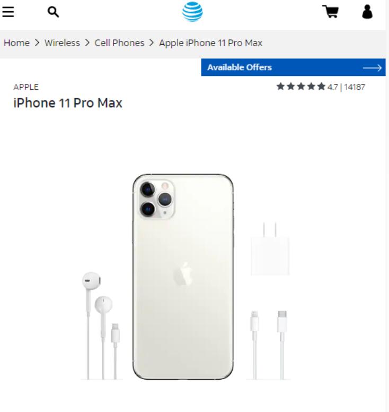Select the power adapter image
Image resolution: width=389 pixels, height=412 pixels.
point(270,249)
